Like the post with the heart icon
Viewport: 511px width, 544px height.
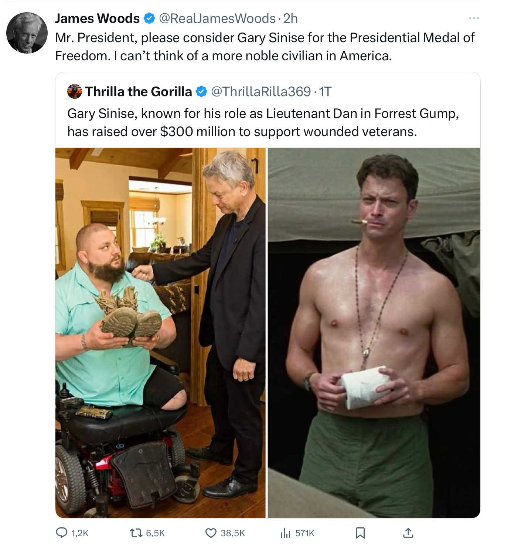tap(211, 533)
